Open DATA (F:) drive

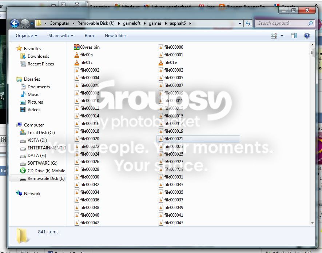click(x=37, y=156)
